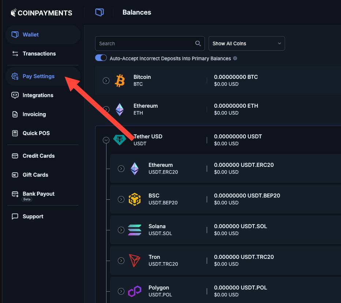341x303 pixels.
Task: Click the USDT.ERC20 Ethereum logo
Action: [x=135, y=169]
